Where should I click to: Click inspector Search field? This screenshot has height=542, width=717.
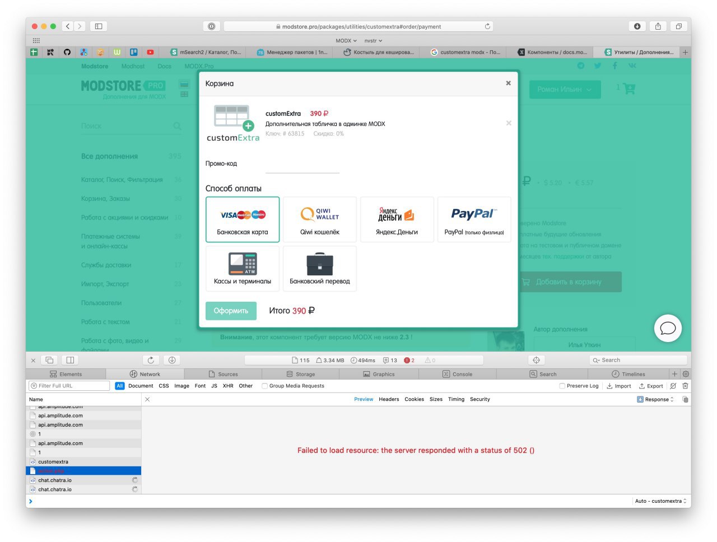(x=638, y=360)
